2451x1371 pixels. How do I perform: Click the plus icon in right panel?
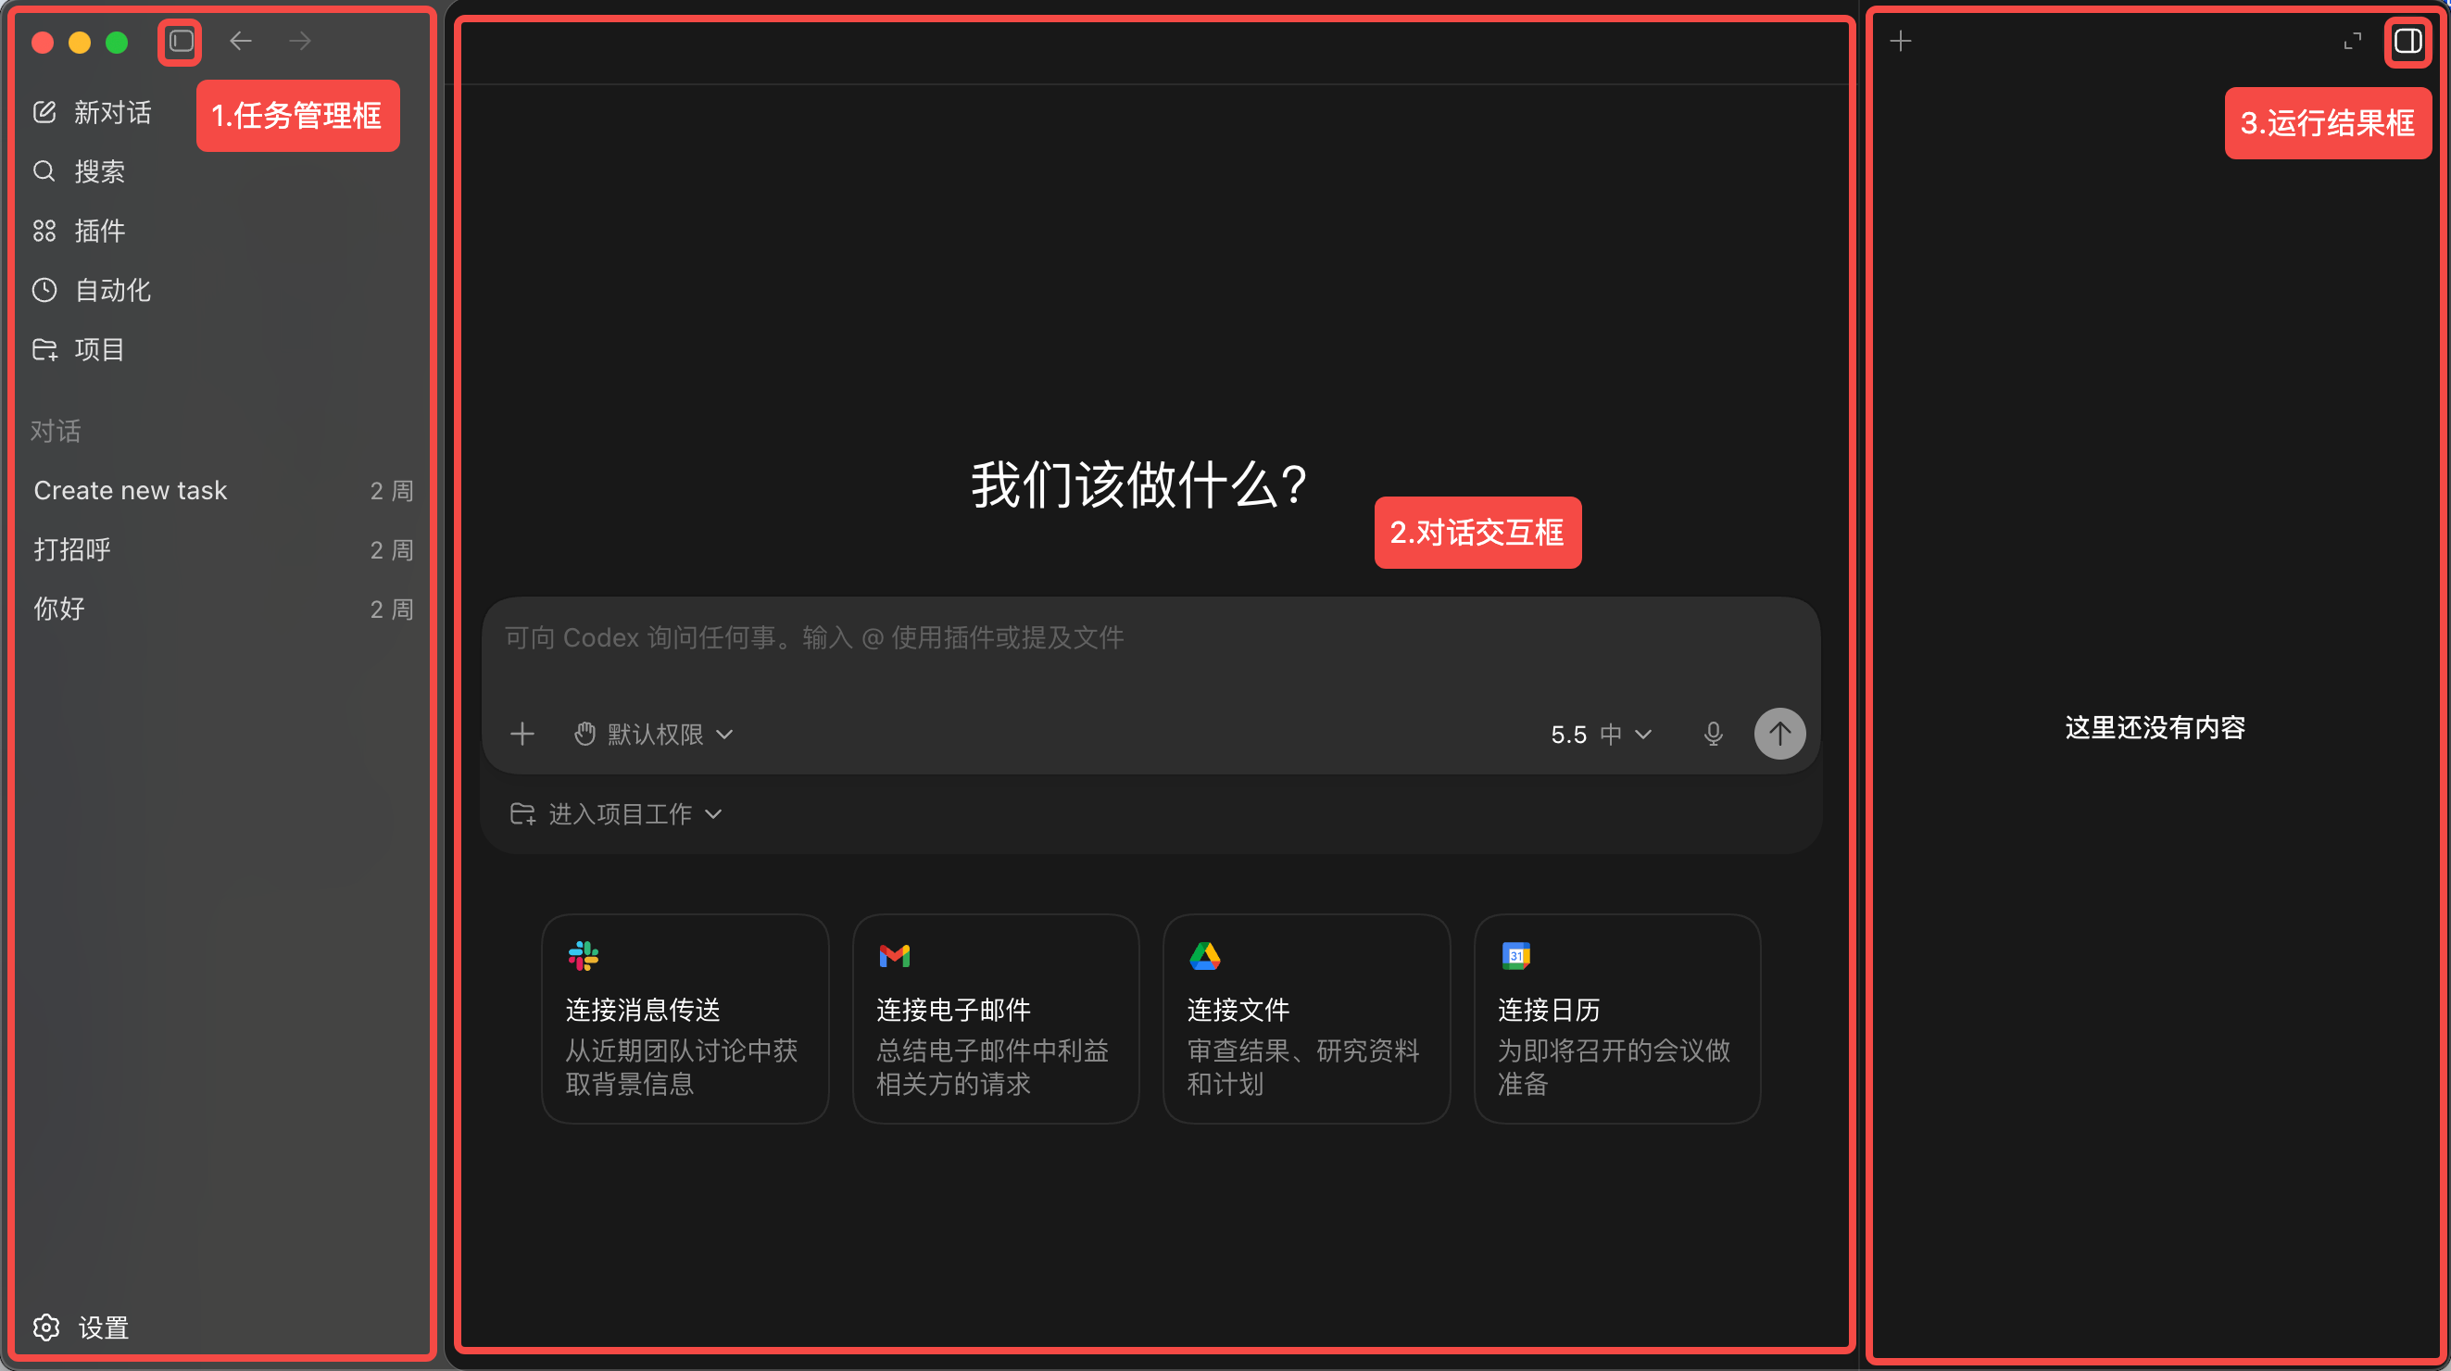[1900, 41]
